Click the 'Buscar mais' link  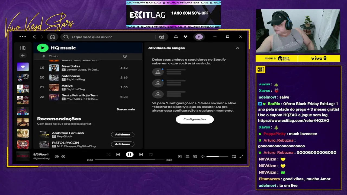click(x=126, y=109)
